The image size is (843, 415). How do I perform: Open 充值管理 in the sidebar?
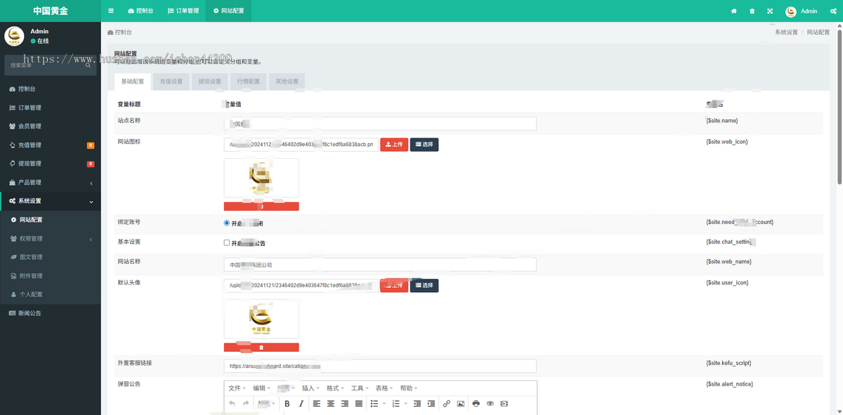pos(50,145)
